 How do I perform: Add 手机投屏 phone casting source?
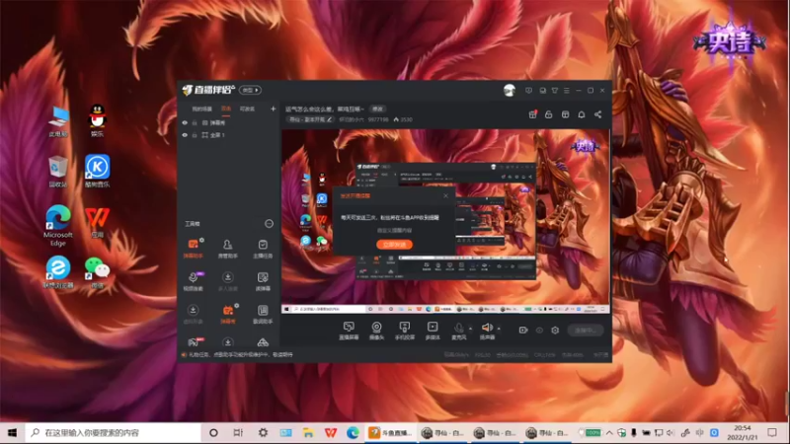pos(405,331)
